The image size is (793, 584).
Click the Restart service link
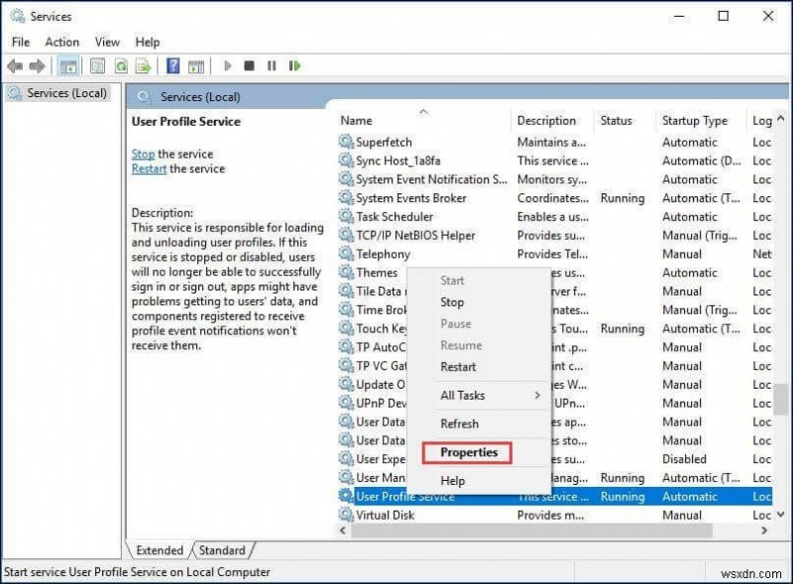point(148,169)
